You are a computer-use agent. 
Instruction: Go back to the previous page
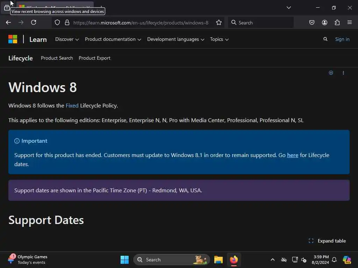[8, 22]
